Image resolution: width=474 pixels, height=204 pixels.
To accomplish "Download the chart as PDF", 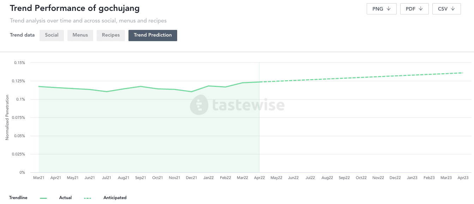I will coord(414,9).
